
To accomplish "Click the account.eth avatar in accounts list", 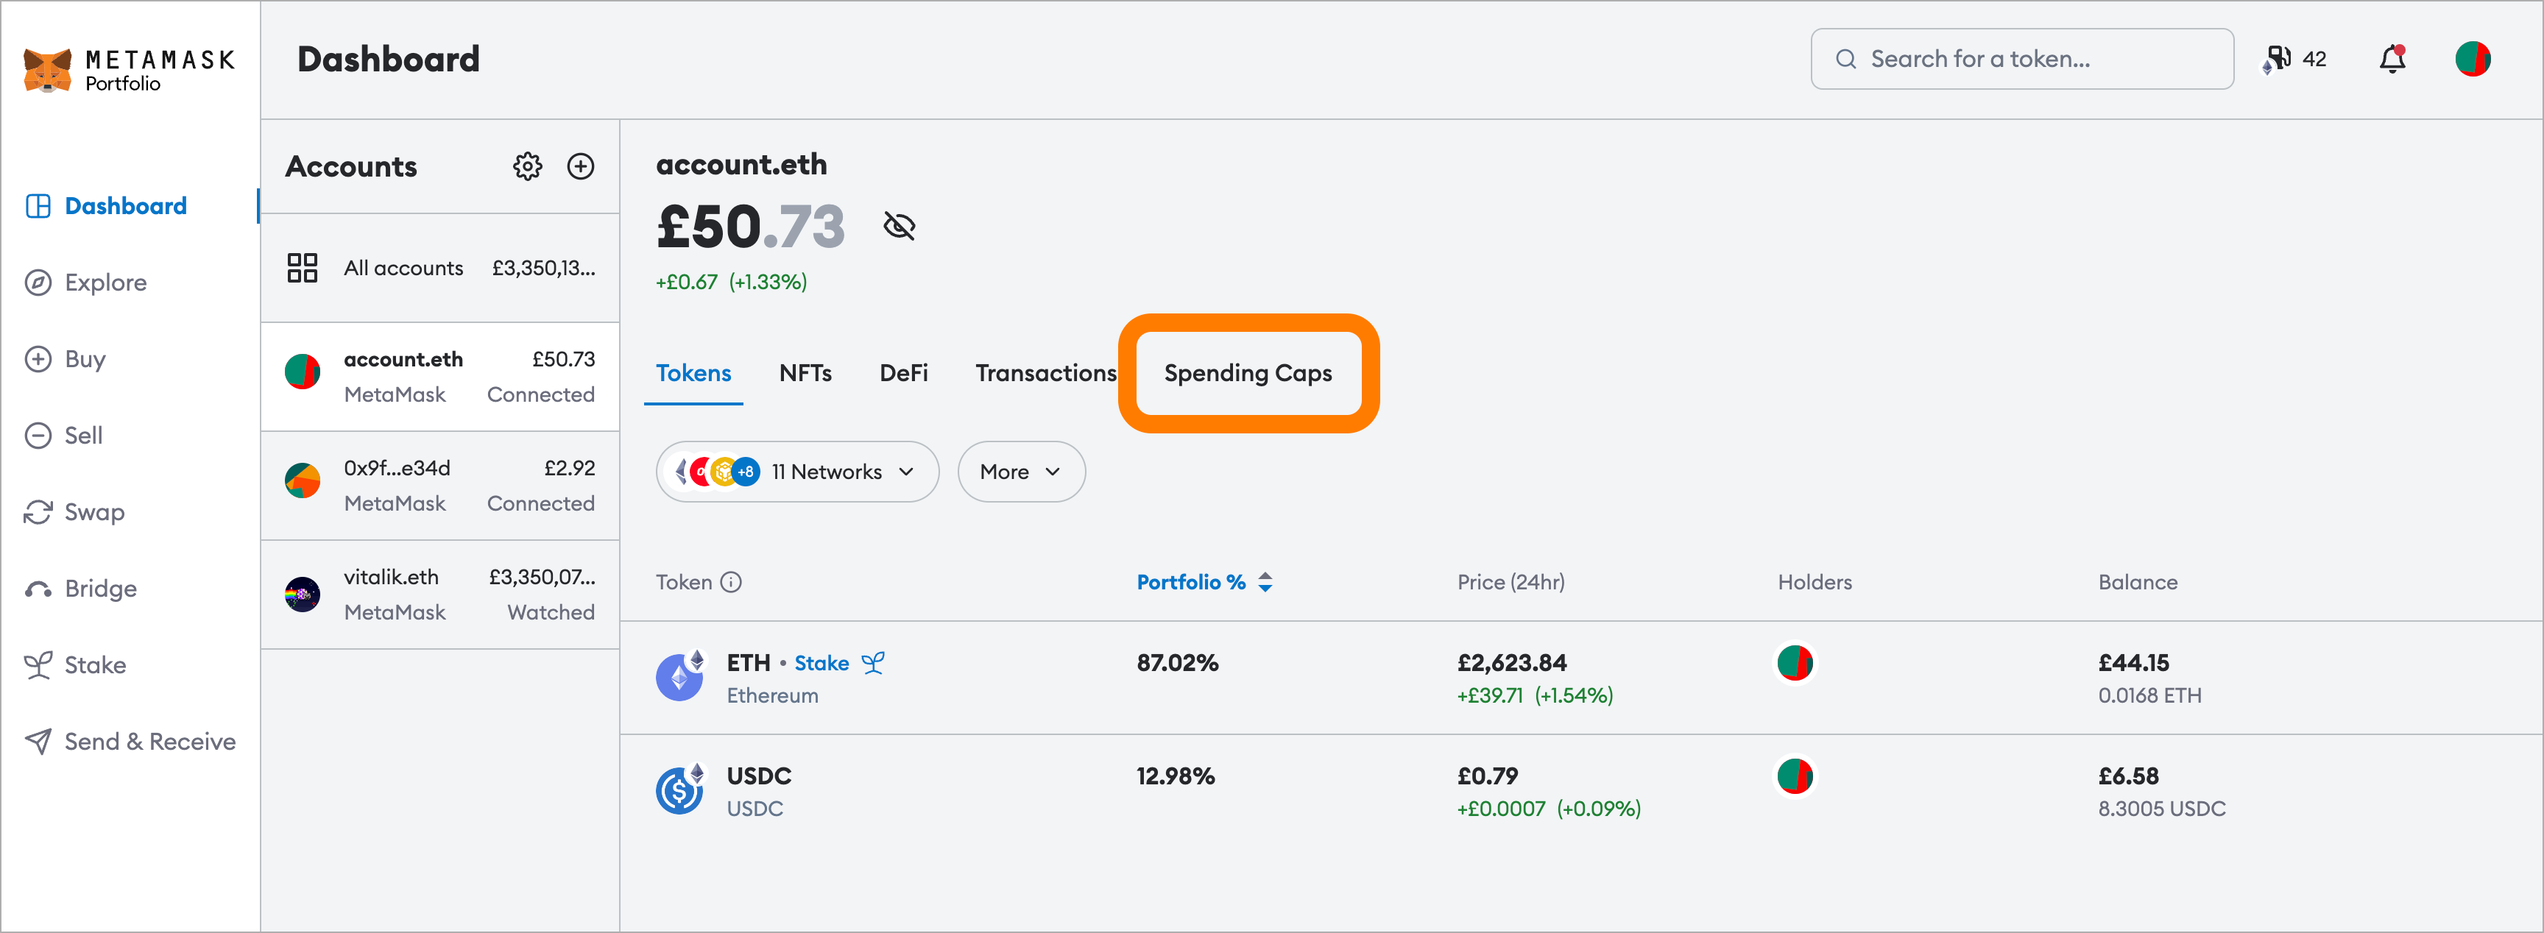I will tap(303, 372).
